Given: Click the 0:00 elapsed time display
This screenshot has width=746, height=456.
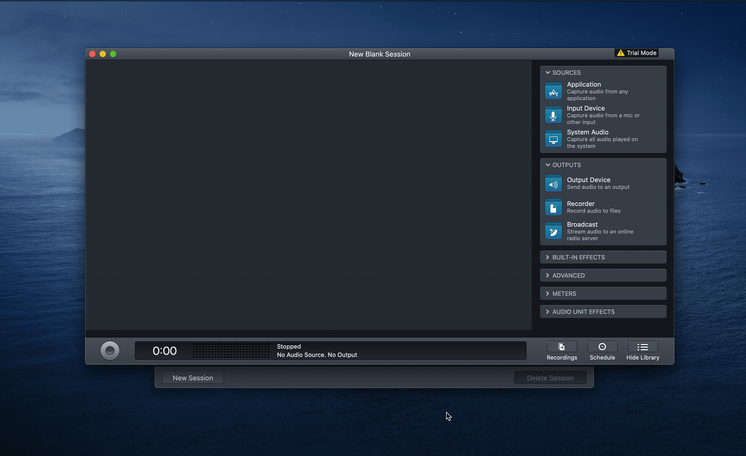Looking at the screenshot, I should click(165, 351).
